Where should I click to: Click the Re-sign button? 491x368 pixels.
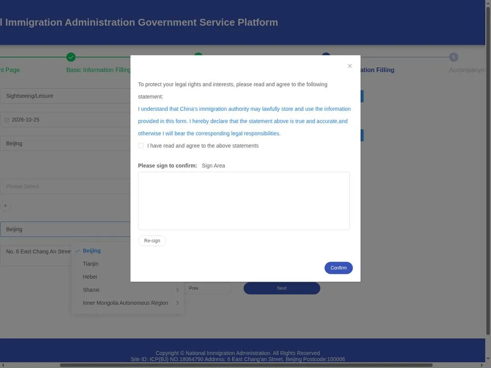click(152, 240)
